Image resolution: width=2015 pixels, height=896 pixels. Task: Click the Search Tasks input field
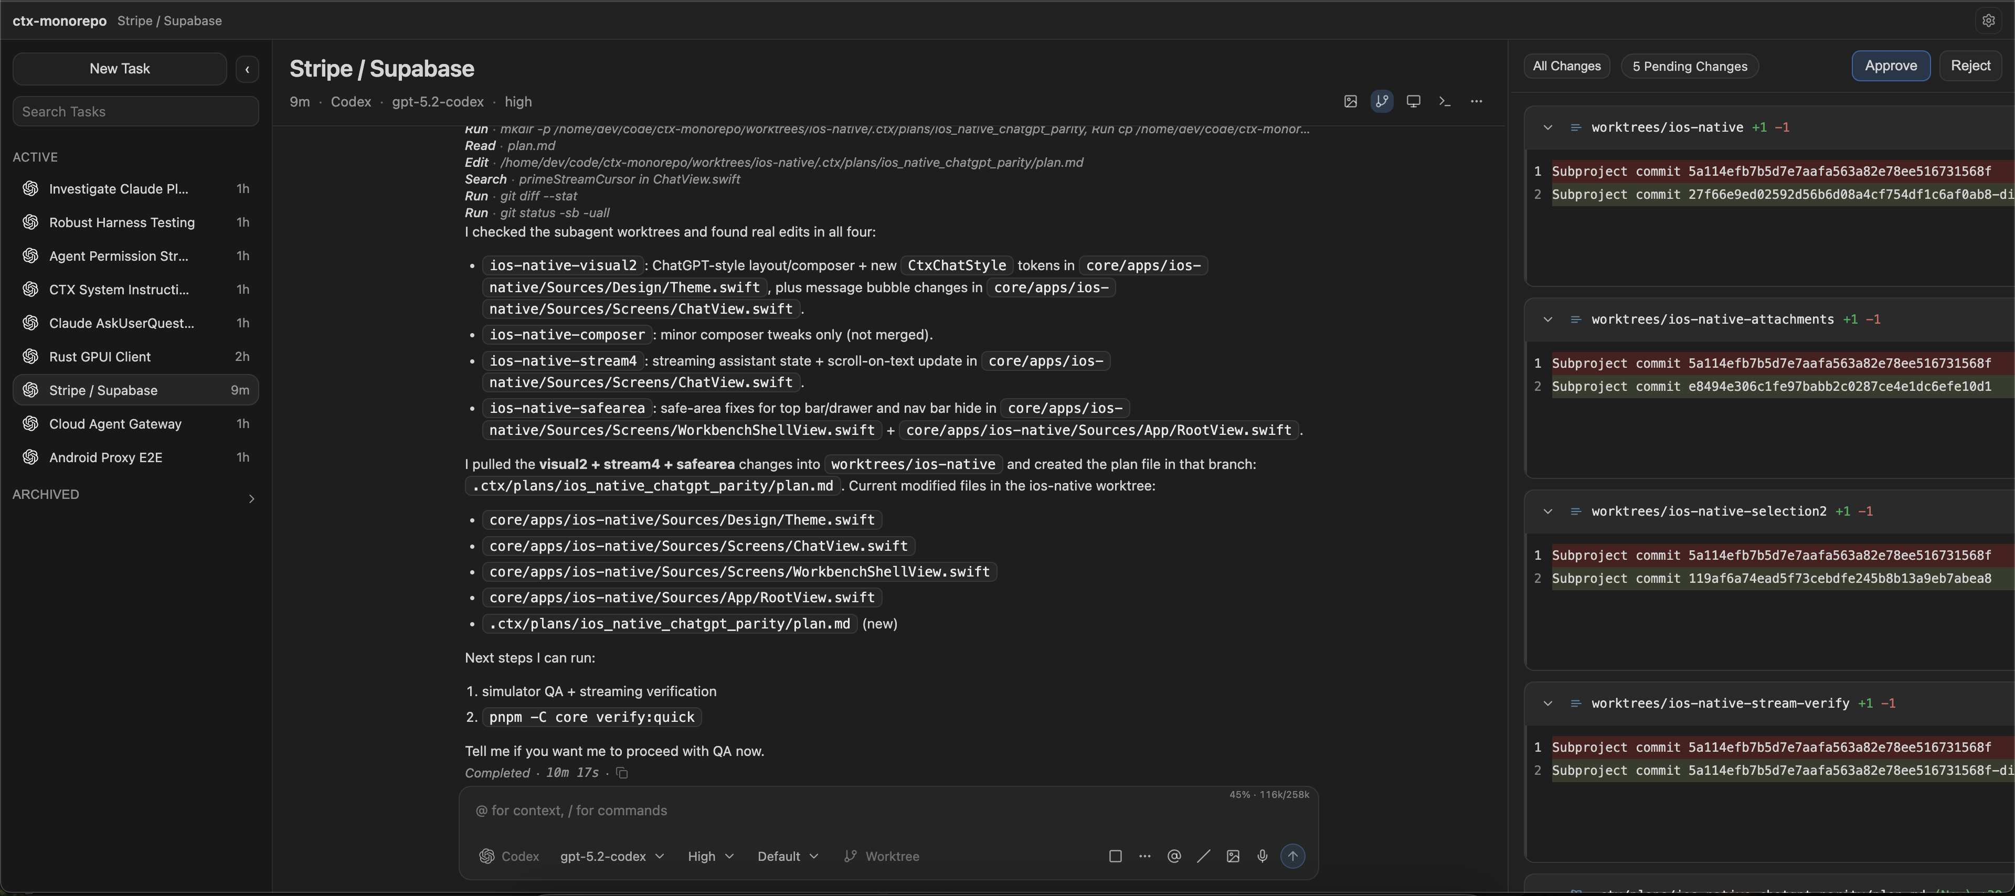135,112
